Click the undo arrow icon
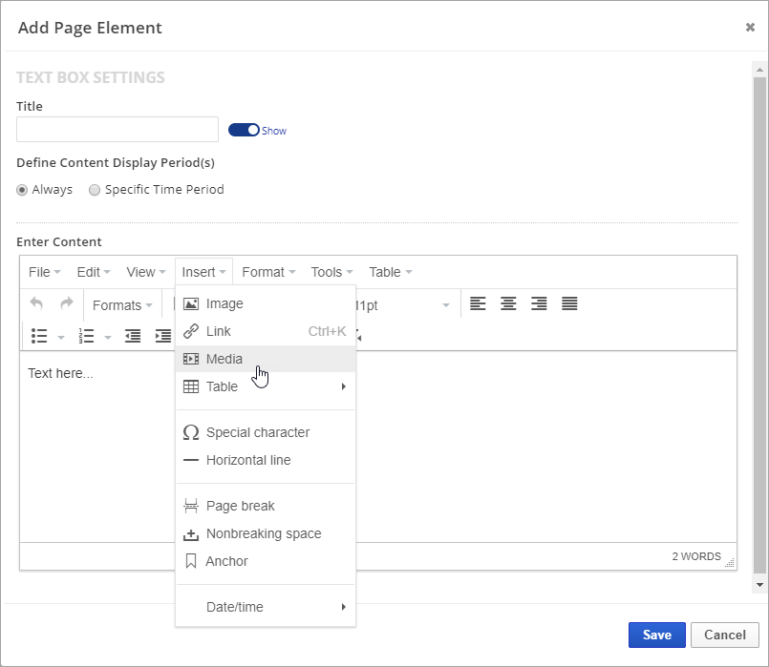This screenshot has height=667, width=769. pos(37,304)
